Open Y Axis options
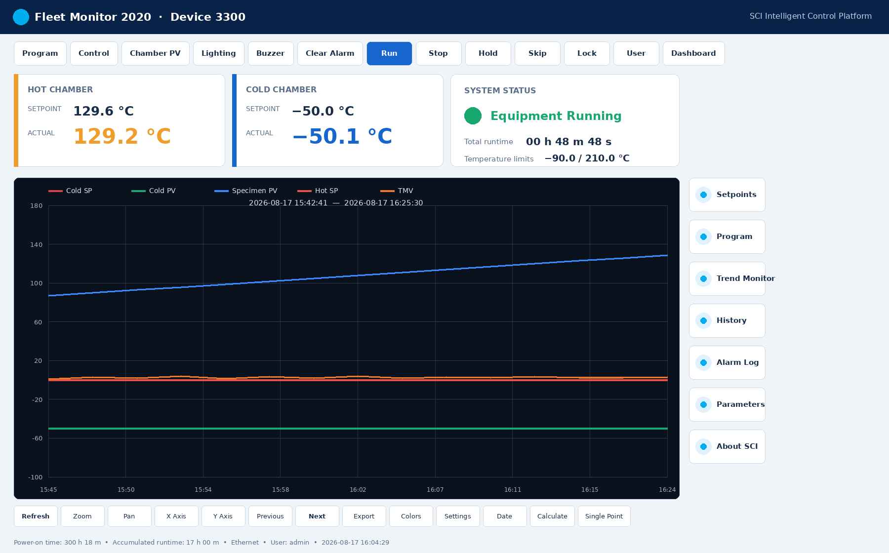 [223, 516]
